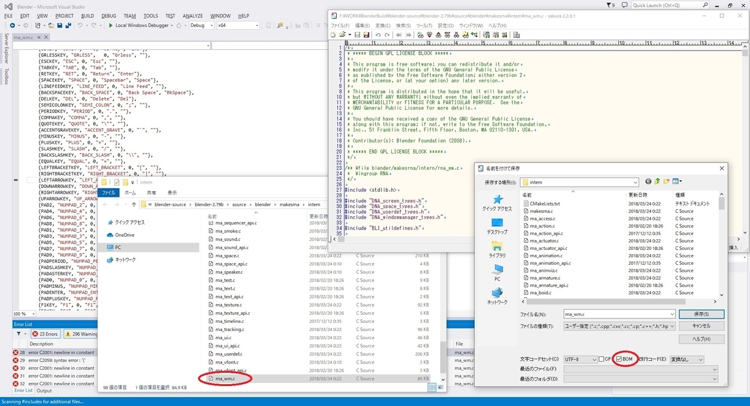Image resolution: width=750 pixels, height=406 pixels.
Task: Toggle the CP checkbox in save dialog
Action: pos(601,359)
